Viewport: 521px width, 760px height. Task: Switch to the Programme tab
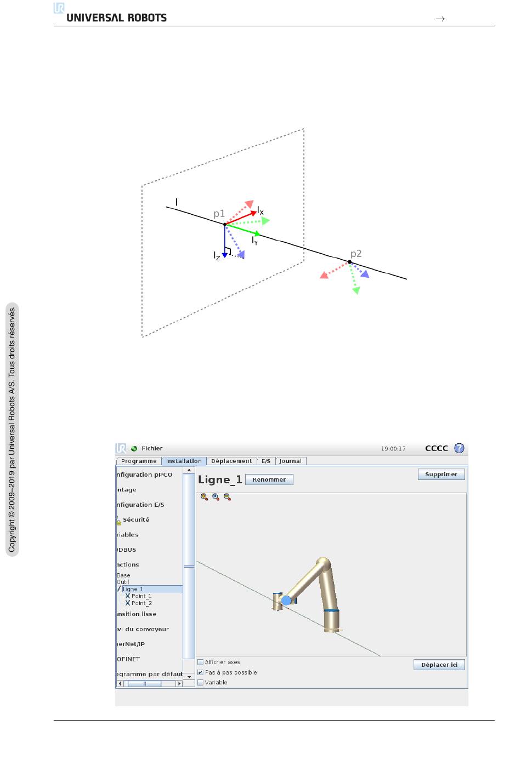(x=139, y=461)
